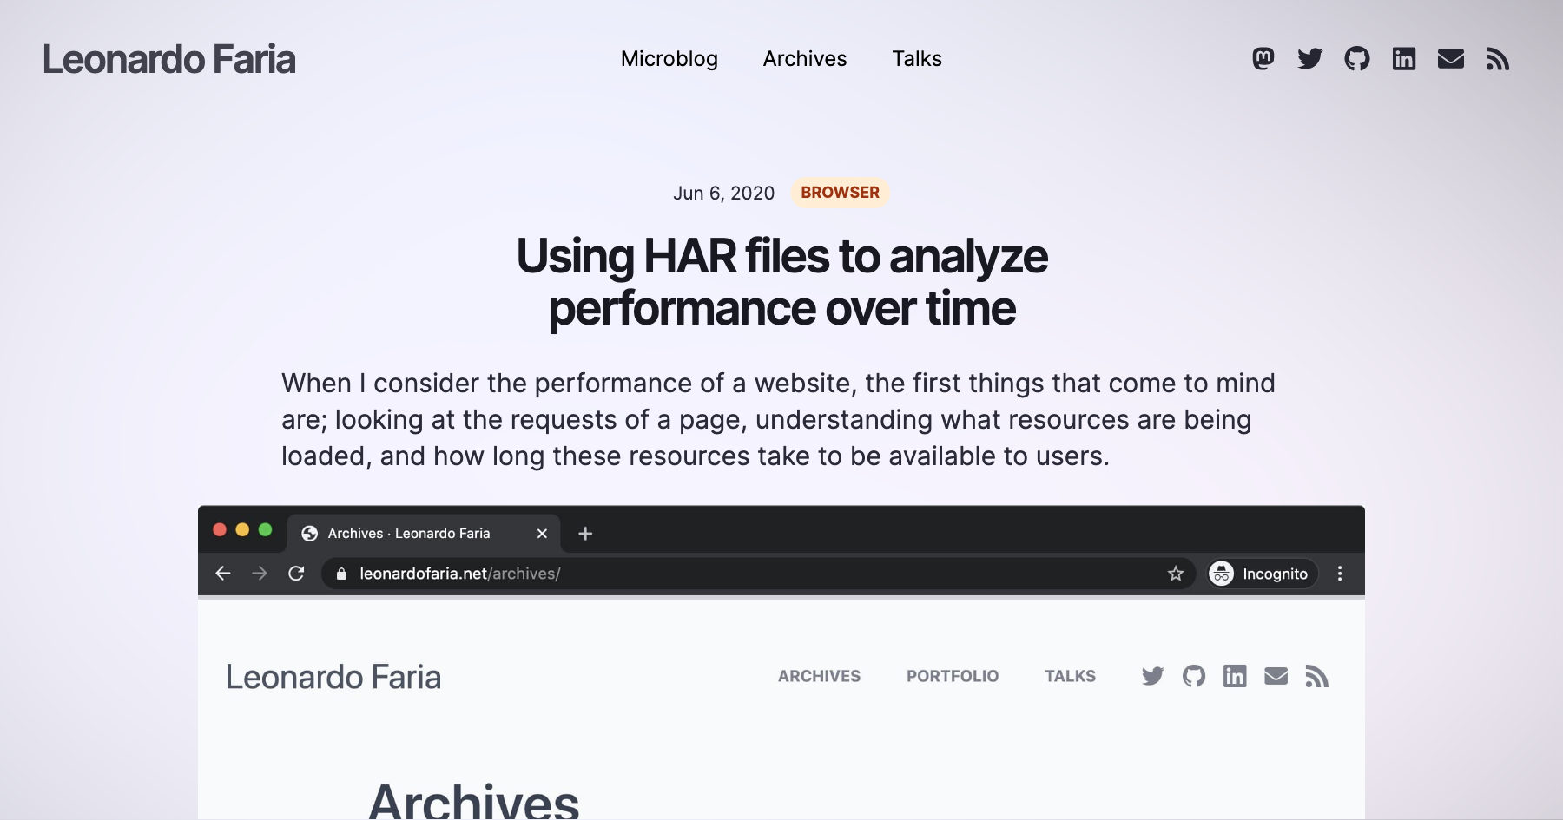Click the Twitter icon inside the screenshot
Screen dimensions: 1563x820
coord(1152,676)
